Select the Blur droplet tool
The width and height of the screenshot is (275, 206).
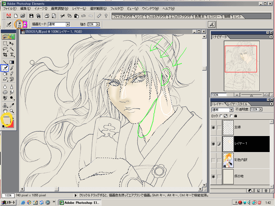[5, 87]
